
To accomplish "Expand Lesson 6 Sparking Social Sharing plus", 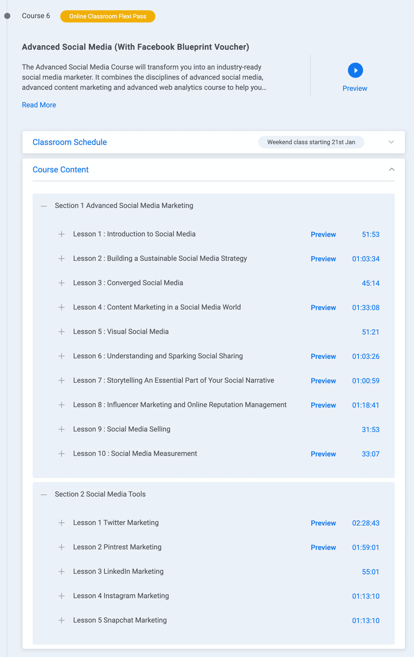I will coord(61,356).
